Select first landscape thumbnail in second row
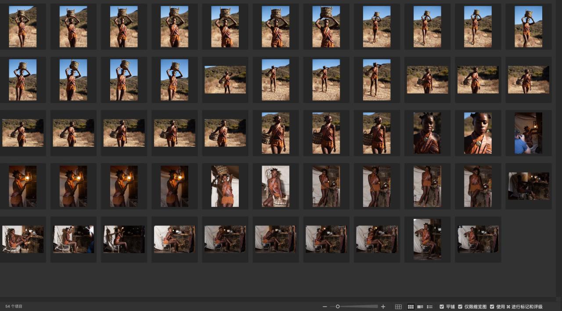 pyautogui.click(x=225, y=80)
